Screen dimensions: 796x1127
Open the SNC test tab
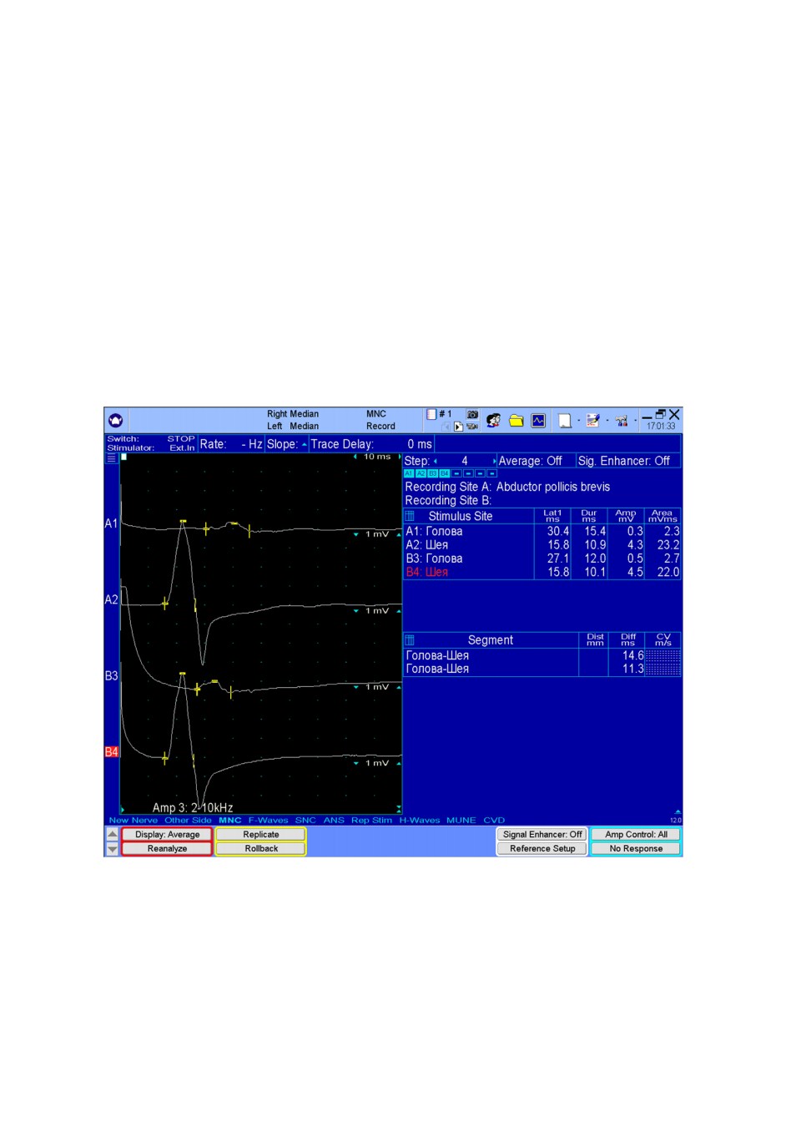(305, 821)
